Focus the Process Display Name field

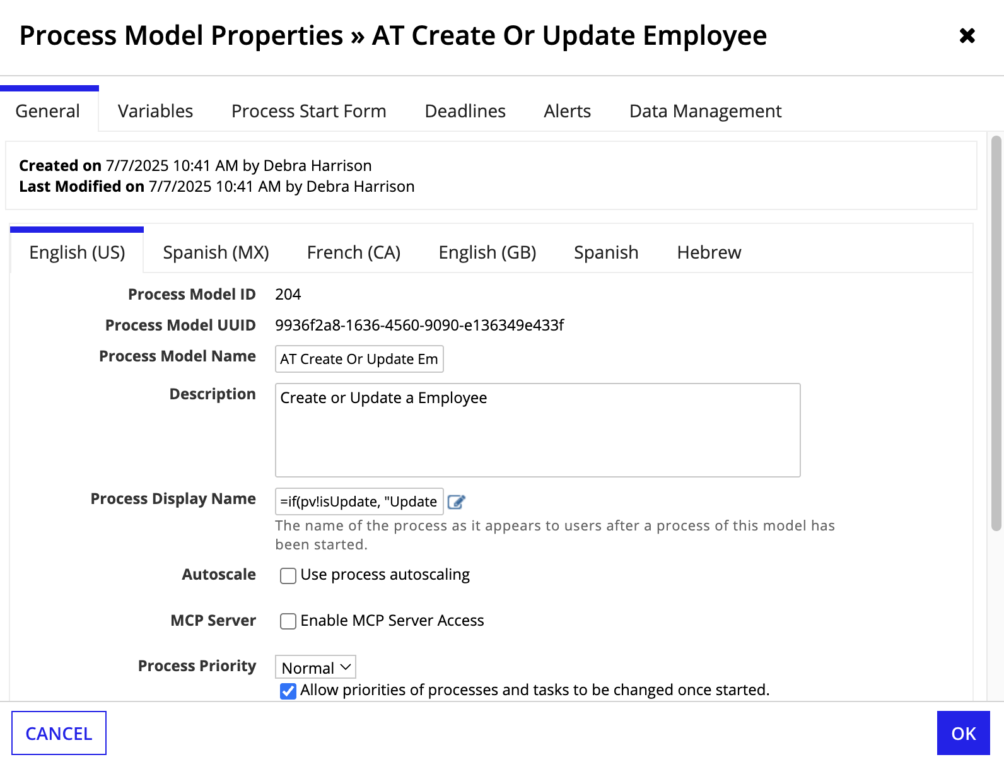[x=359, y=501]
